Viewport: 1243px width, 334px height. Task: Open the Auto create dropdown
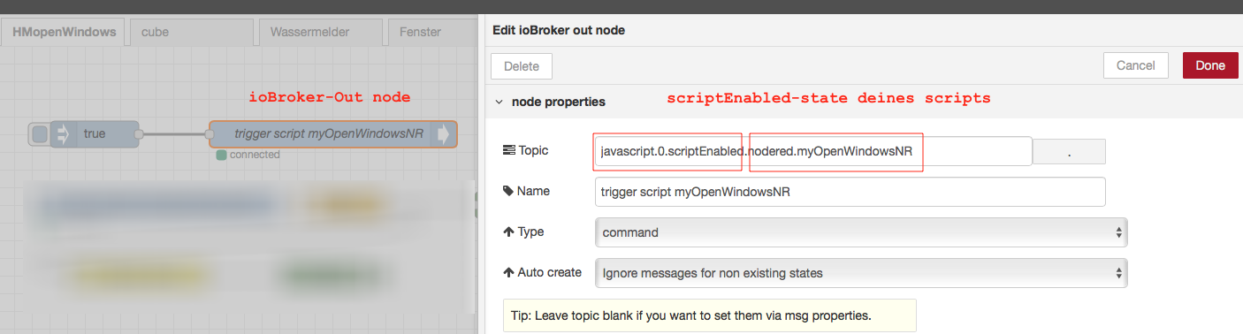tap(862, 273)
